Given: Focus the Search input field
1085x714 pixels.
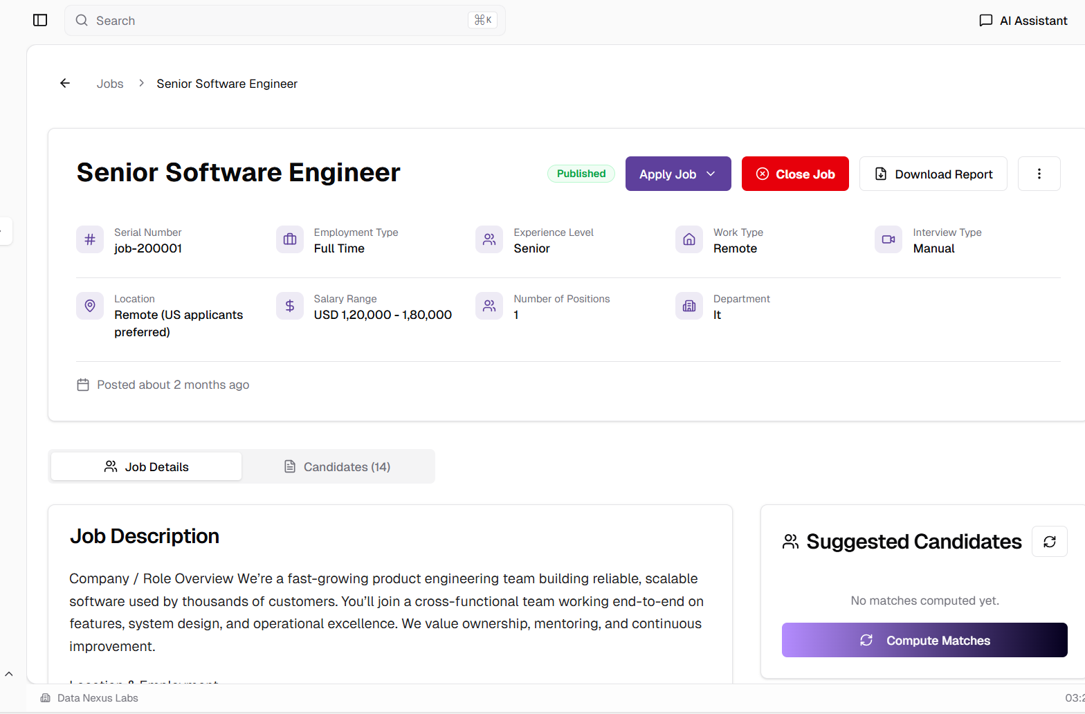Looking at the screenshot, I should [277, 21].
